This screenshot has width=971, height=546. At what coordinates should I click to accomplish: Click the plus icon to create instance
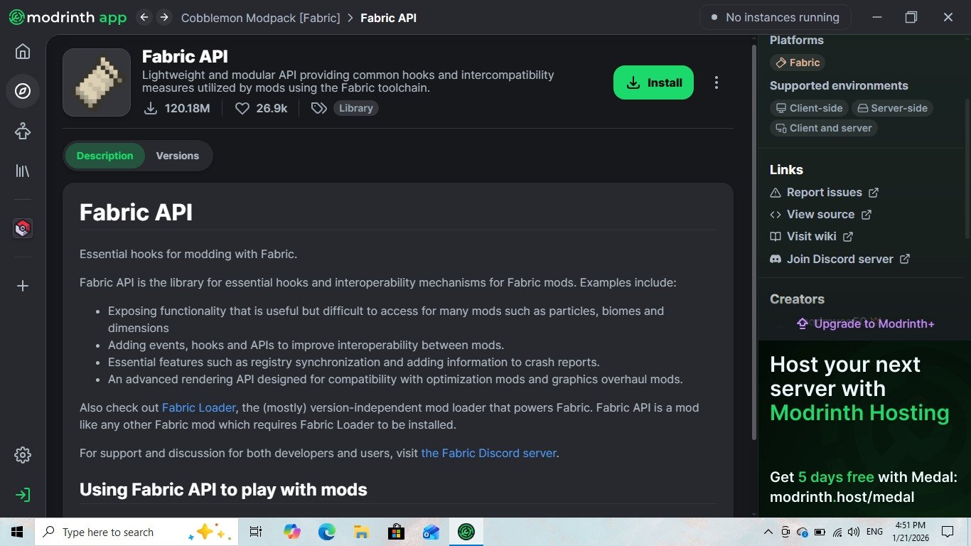(x=23, y=286)
